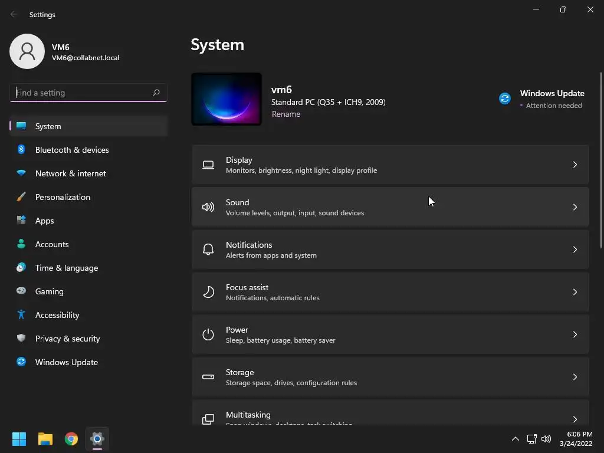Click the Apps icon in the sidebar
Screen dimensions: 604x453
click(x=21, y=221)
